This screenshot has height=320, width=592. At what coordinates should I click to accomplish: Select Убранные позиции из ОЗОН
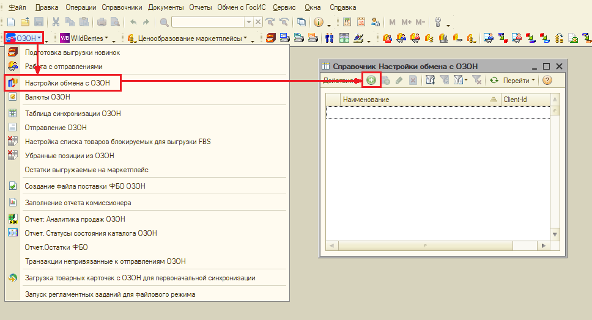point(147,156)
